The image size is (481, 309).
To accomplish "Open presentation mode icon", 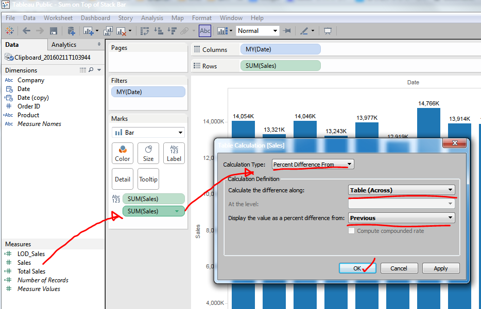I will (x=328, y=31).
